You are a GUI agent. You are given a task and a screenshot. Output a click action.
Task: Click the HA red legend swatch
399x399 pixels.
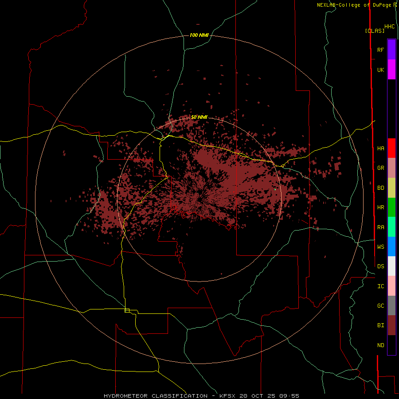point(391,148)
